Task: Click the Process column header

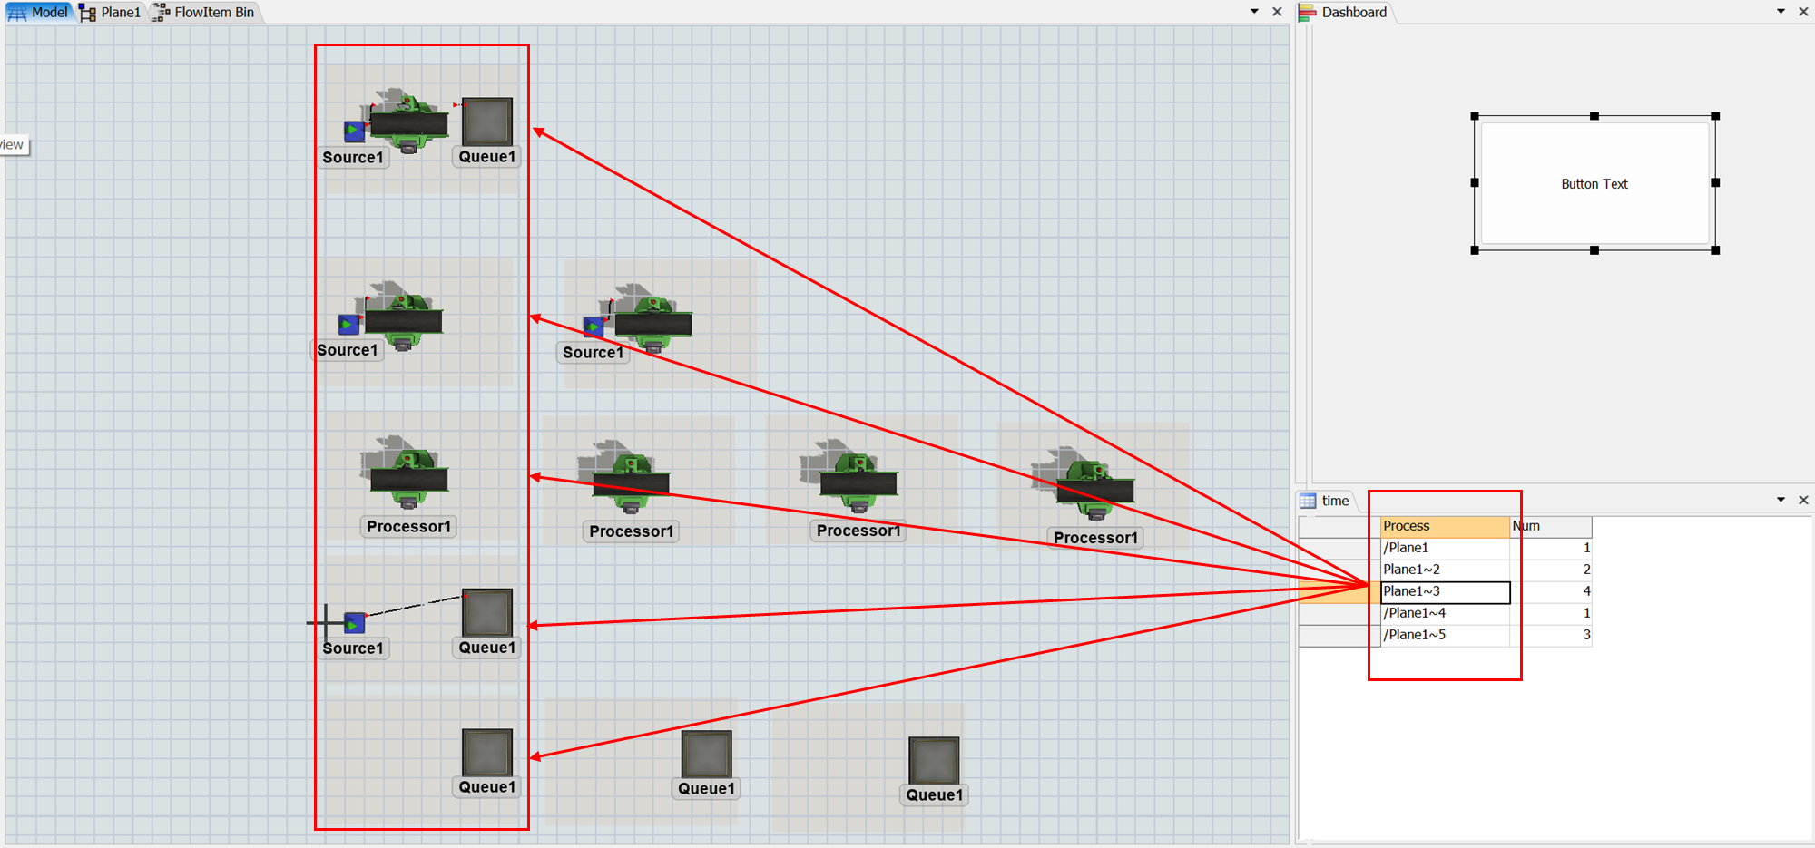Action: coord(1444,526)
